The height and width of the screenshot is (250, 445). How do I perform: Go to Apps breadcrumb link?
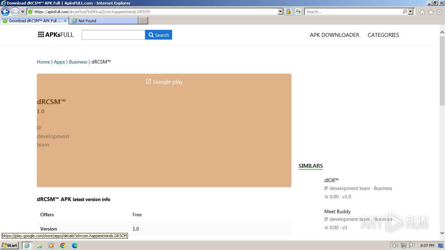point(59,62)
